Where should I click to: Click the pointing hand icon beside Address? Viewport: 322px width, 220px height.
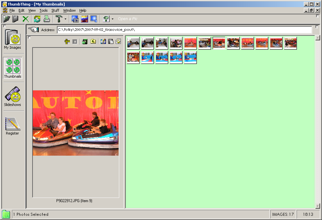pyautogui.click(x=33, y=30)
